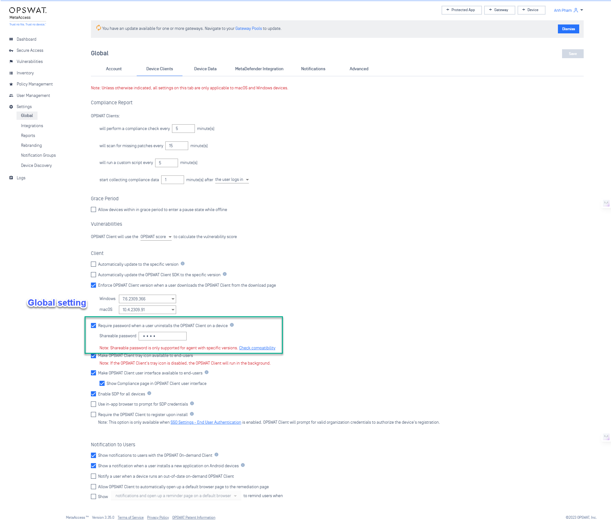Open the reminder notifications type dropdown

click(x=176, y=496)
